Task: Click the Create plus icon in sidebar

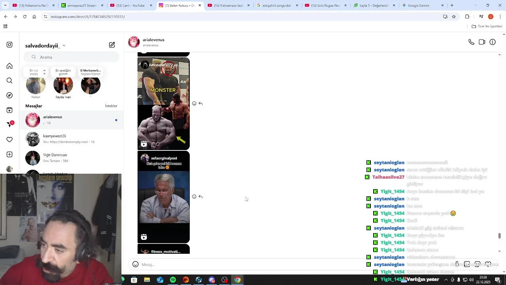Action: tap(9, 154)
